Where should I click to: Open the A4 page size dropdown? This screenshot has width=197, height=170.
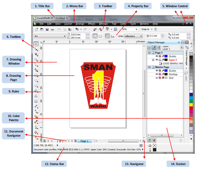click(x=65, y=36)
